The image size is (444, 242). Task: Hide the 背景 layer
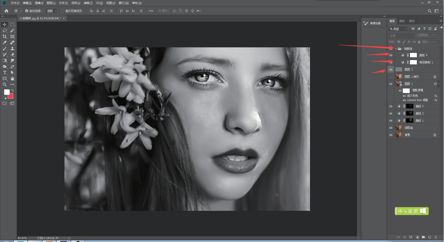[391, 135]
